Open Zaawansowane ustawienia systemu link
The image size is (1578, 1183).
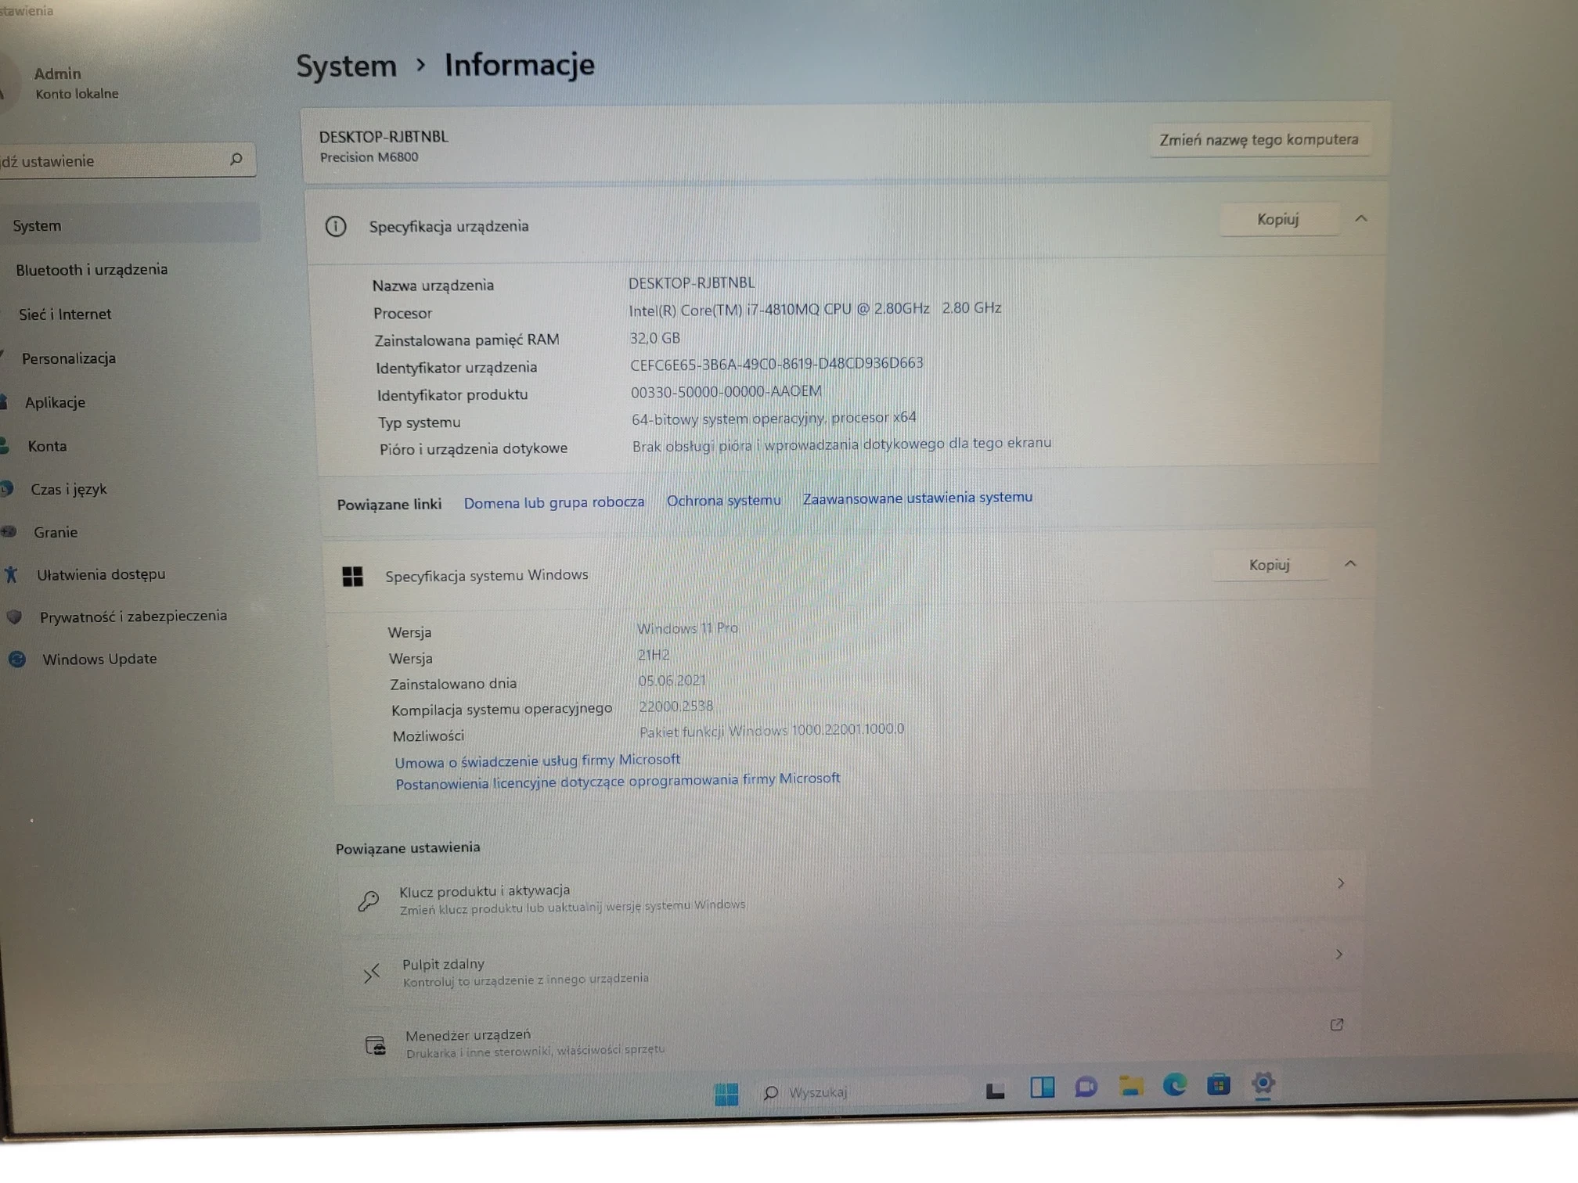tap(916, 497)
